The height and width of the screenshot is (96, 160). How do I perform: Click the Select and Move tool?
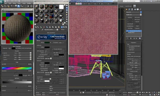pos(31,6)
